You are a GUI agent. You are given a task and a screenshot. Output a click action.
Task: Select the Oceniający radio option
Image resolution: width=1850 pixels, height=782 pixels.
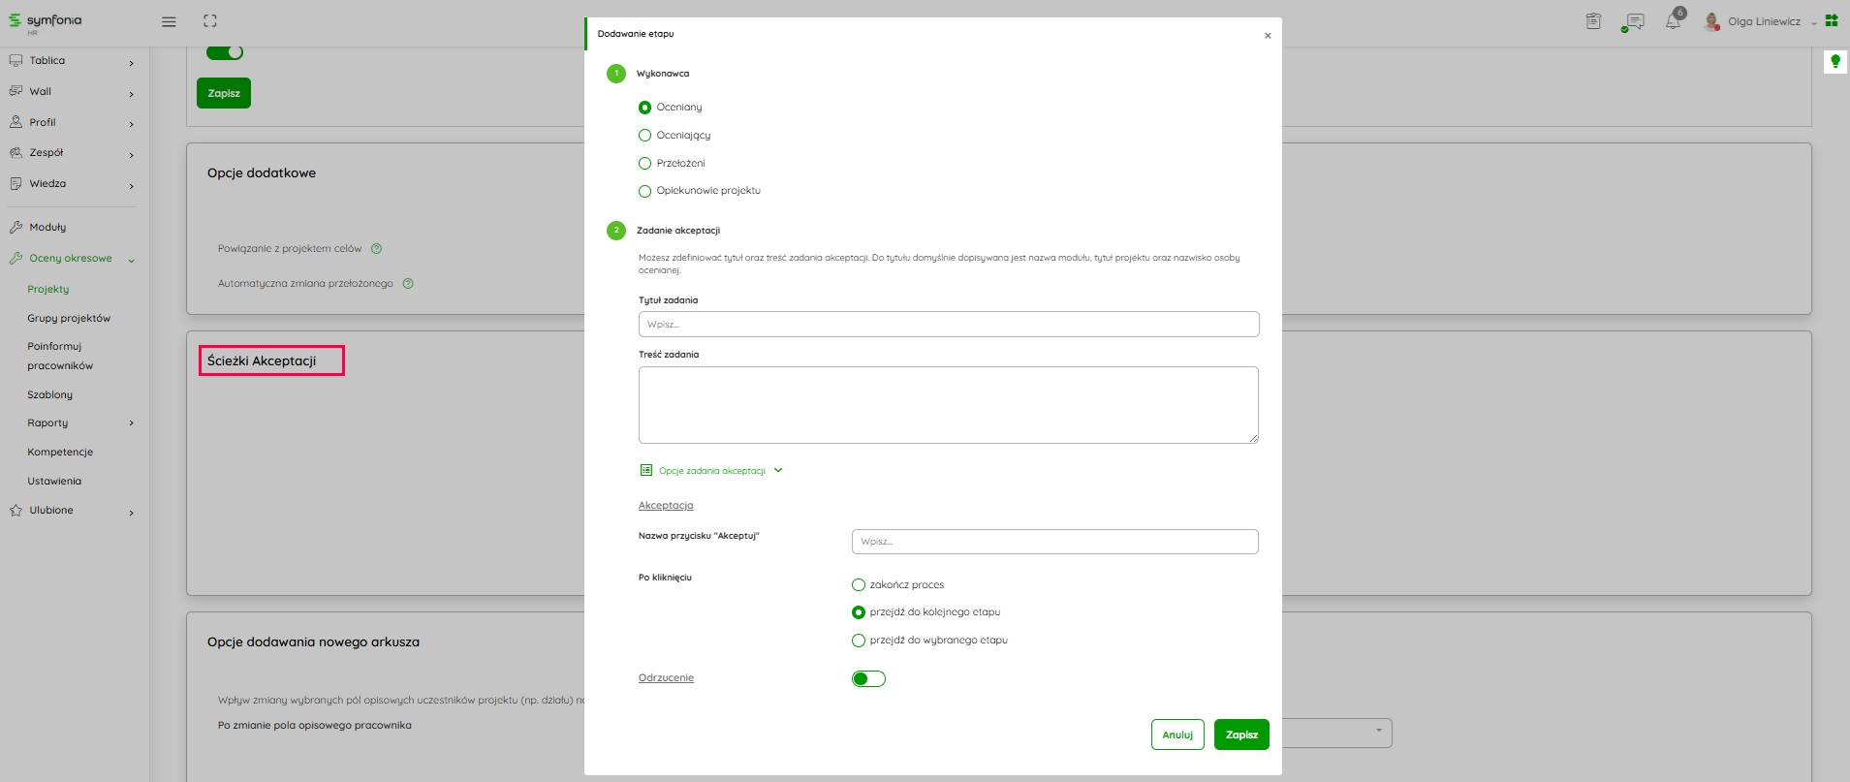(x=644, y=136)
